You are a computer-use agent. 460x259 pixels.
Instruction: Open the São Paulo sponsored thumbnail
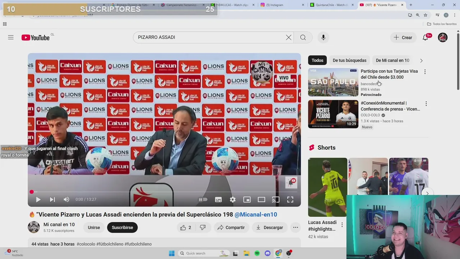click(333, 82)
